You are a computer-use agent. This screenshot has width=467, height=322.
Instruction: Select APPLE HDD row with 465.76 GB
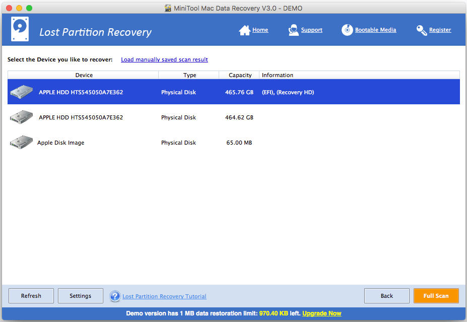pos(234,92)
